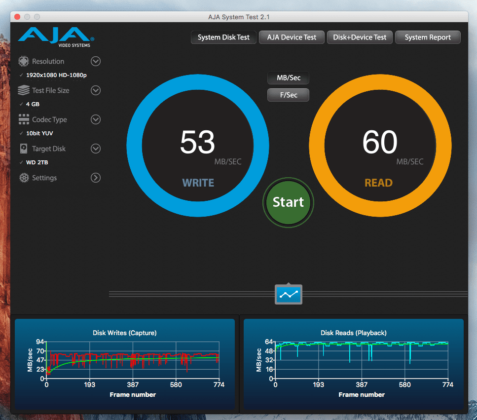Click the Codec Type film icon
477x420 pixels.
click(x=23, y=119)
